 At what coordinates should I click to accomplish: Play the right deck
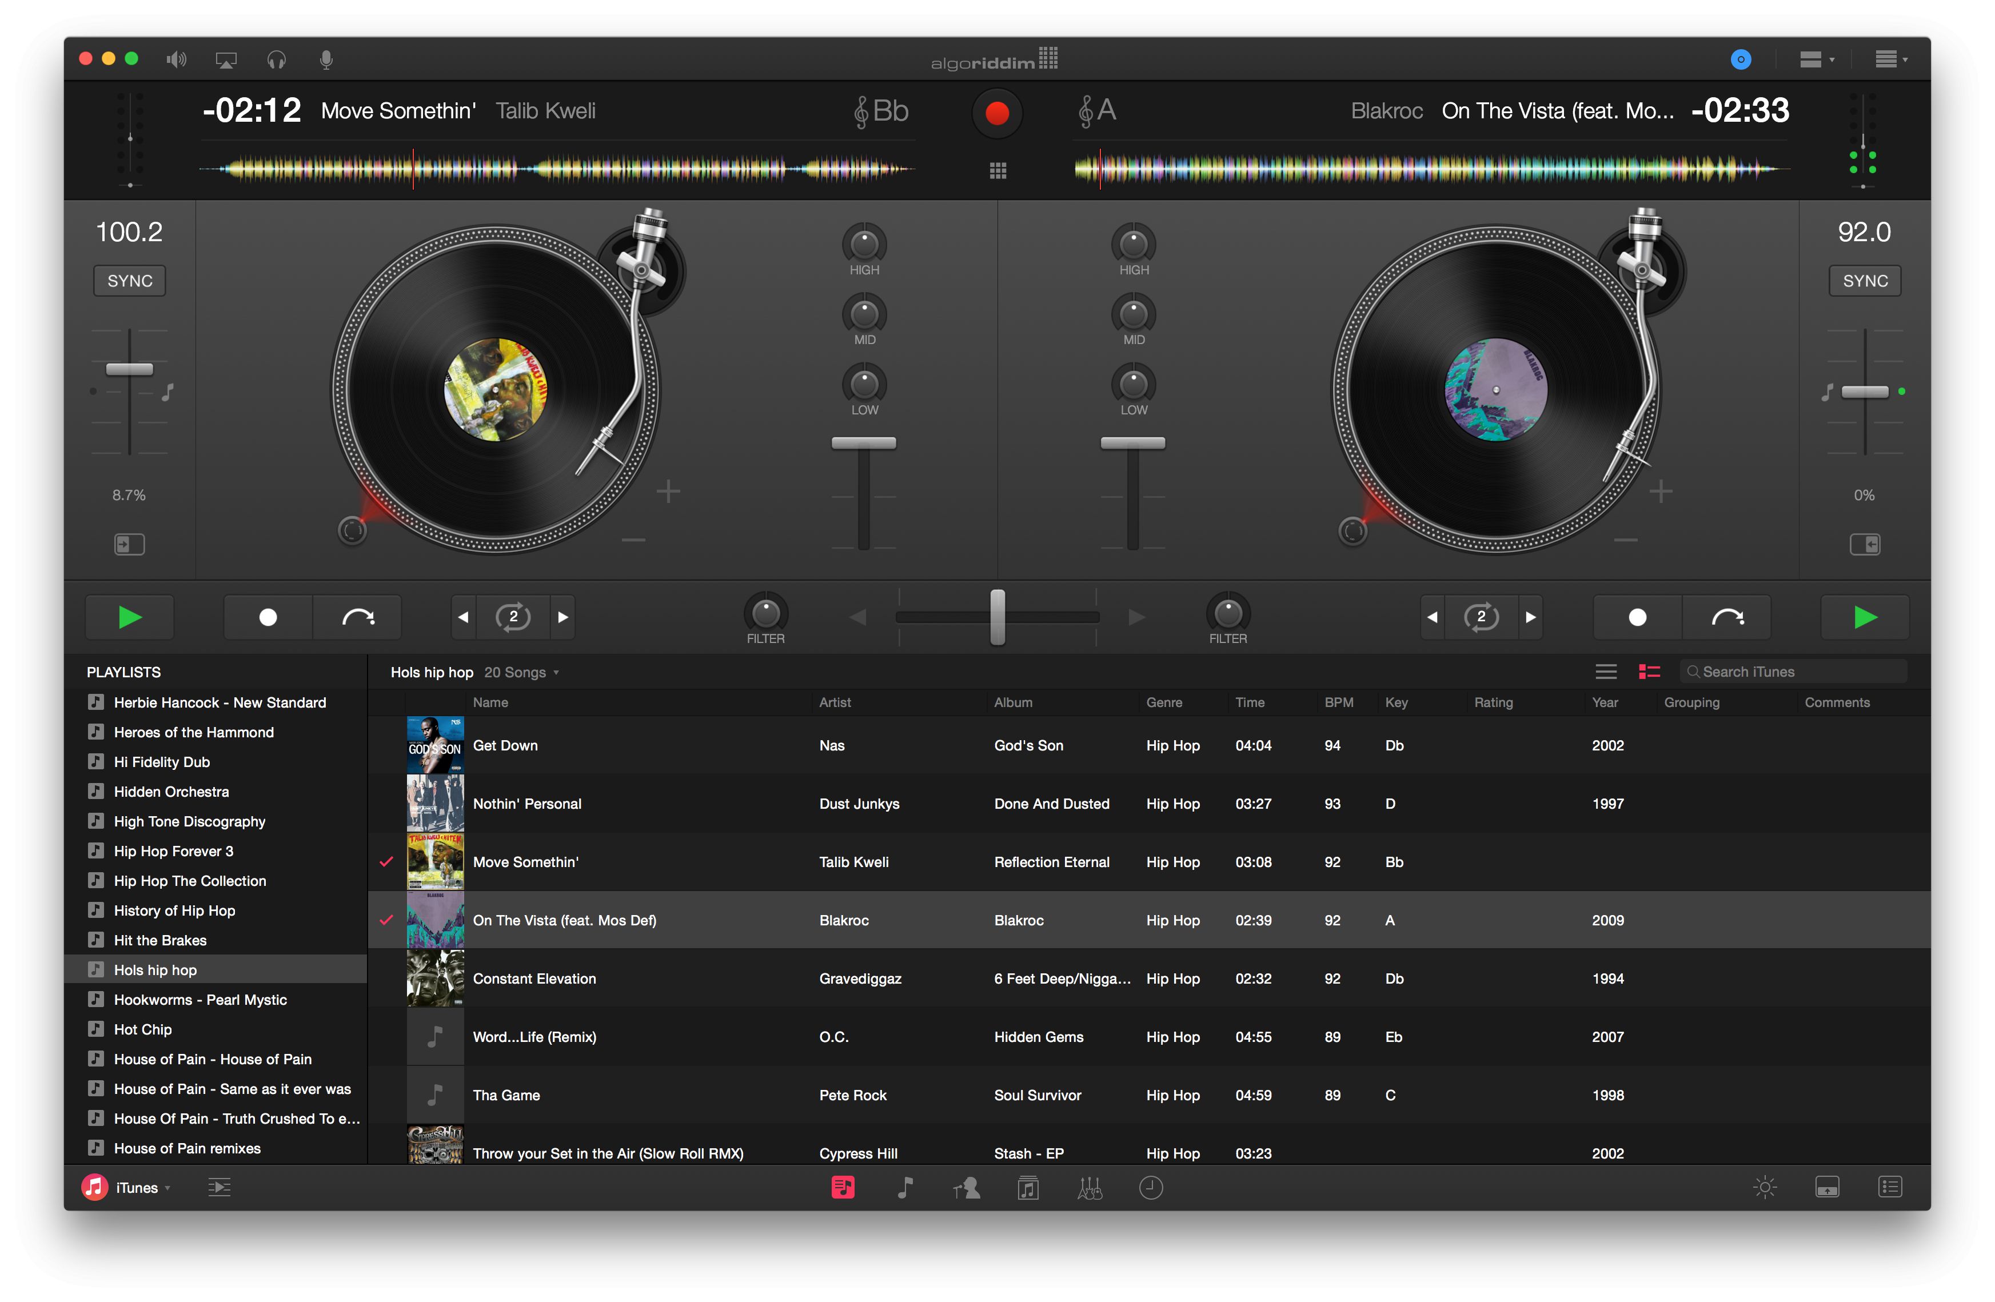click(x=1865, y=618)
